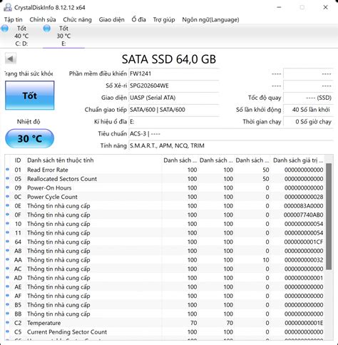Click raw value 0000000001CF
Viewport: 338px width, 345px height.
click(304, 242)
